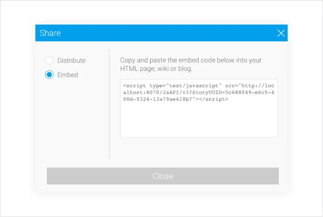
Task: Close the Share dialog with the X icon
Action: (281, 33)
